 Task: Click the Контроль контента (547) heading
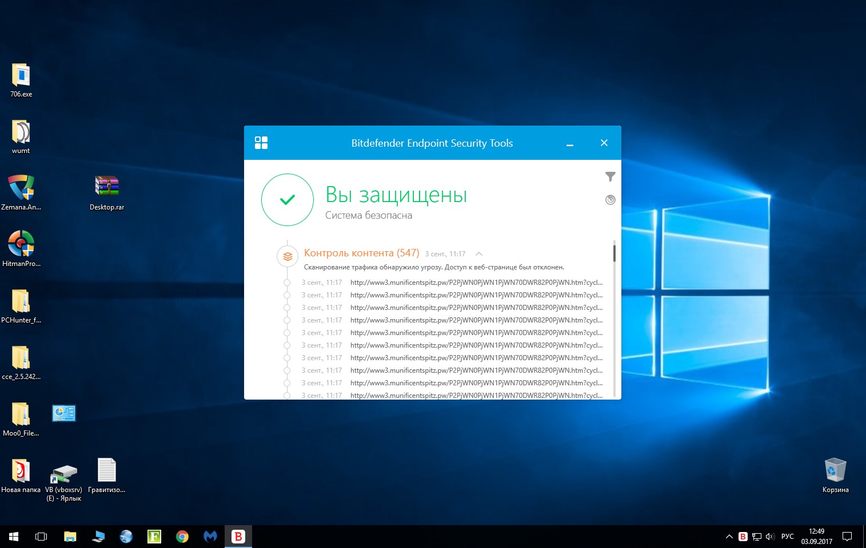361,253
